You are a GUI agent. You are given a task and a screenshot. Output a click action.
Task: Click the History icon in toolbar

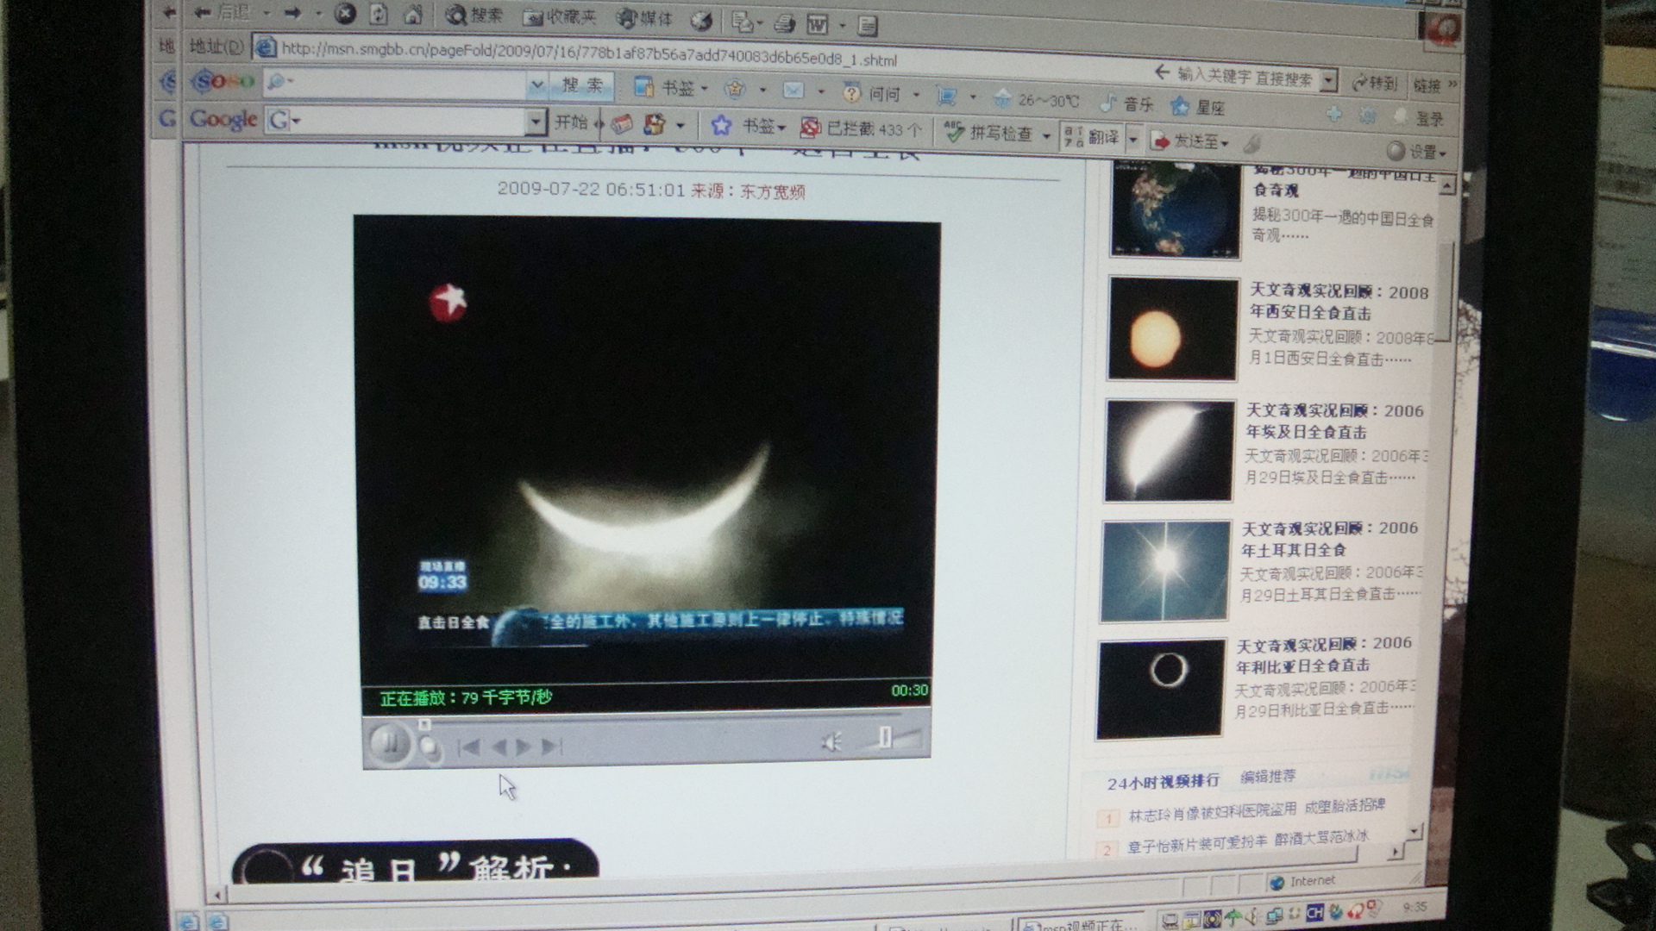(x=701, y=21)
